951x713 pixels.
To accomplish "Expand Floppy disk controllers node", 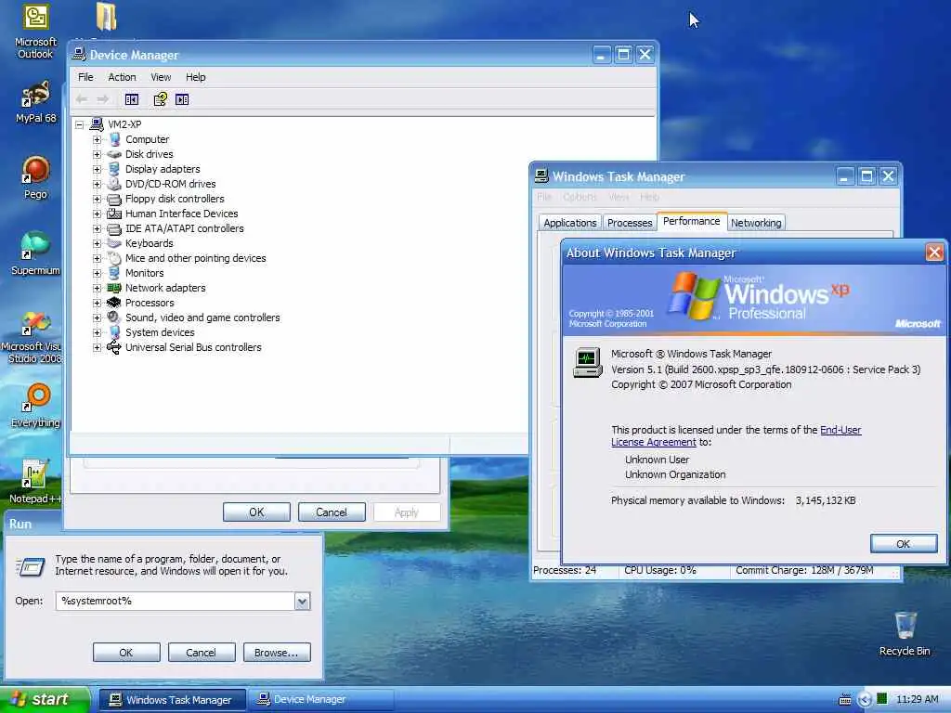I will (x=97, y=199).
